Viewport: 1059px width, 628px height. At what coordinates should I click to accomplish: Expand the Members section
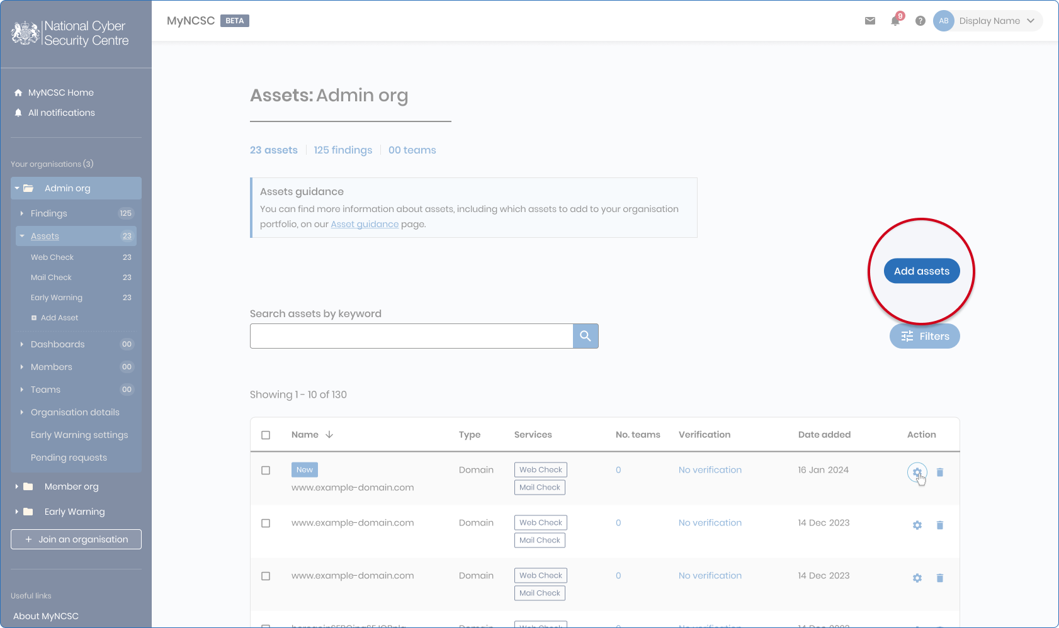click(x=21, y=367)
